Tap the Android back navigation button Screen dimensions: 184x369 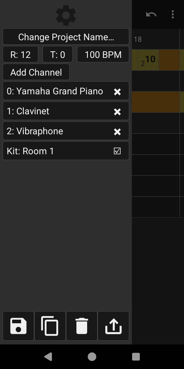tap(48, 357)
